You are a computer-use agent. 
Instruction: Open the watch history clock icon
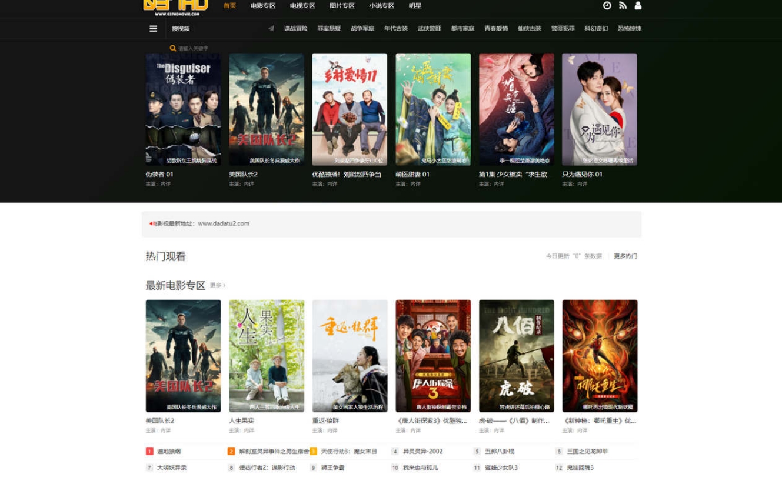[607, 5]
